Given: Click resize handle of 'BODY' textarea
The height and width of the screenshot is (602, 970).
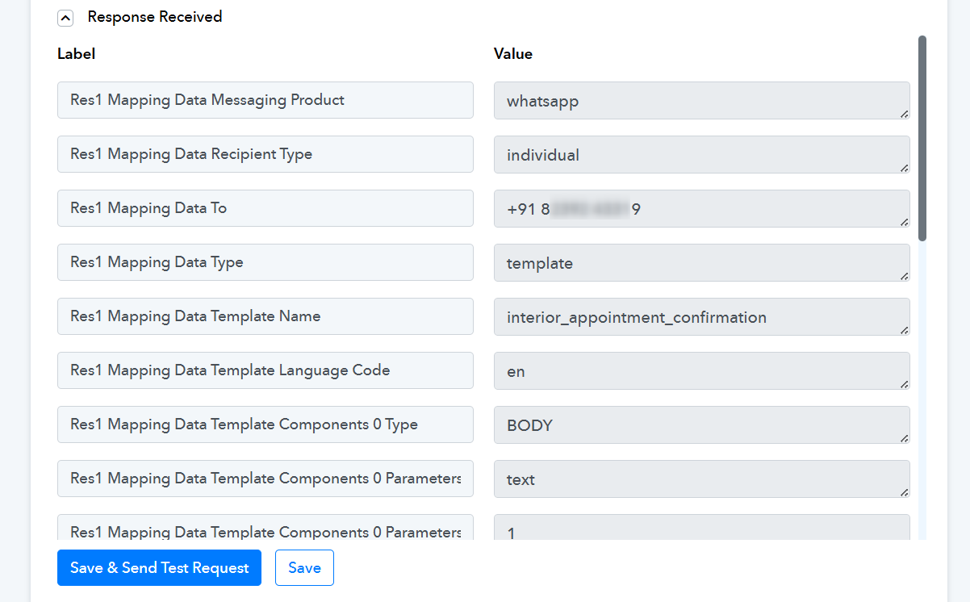Looking at the screenshot, I should pos(904,438).
